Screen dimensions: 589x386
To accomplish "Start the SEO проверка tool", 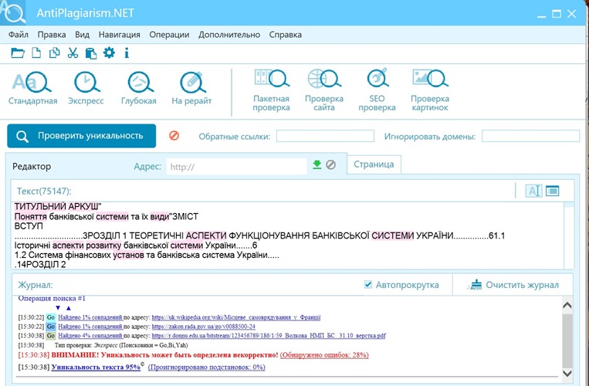I will click(x=377, y=90).
